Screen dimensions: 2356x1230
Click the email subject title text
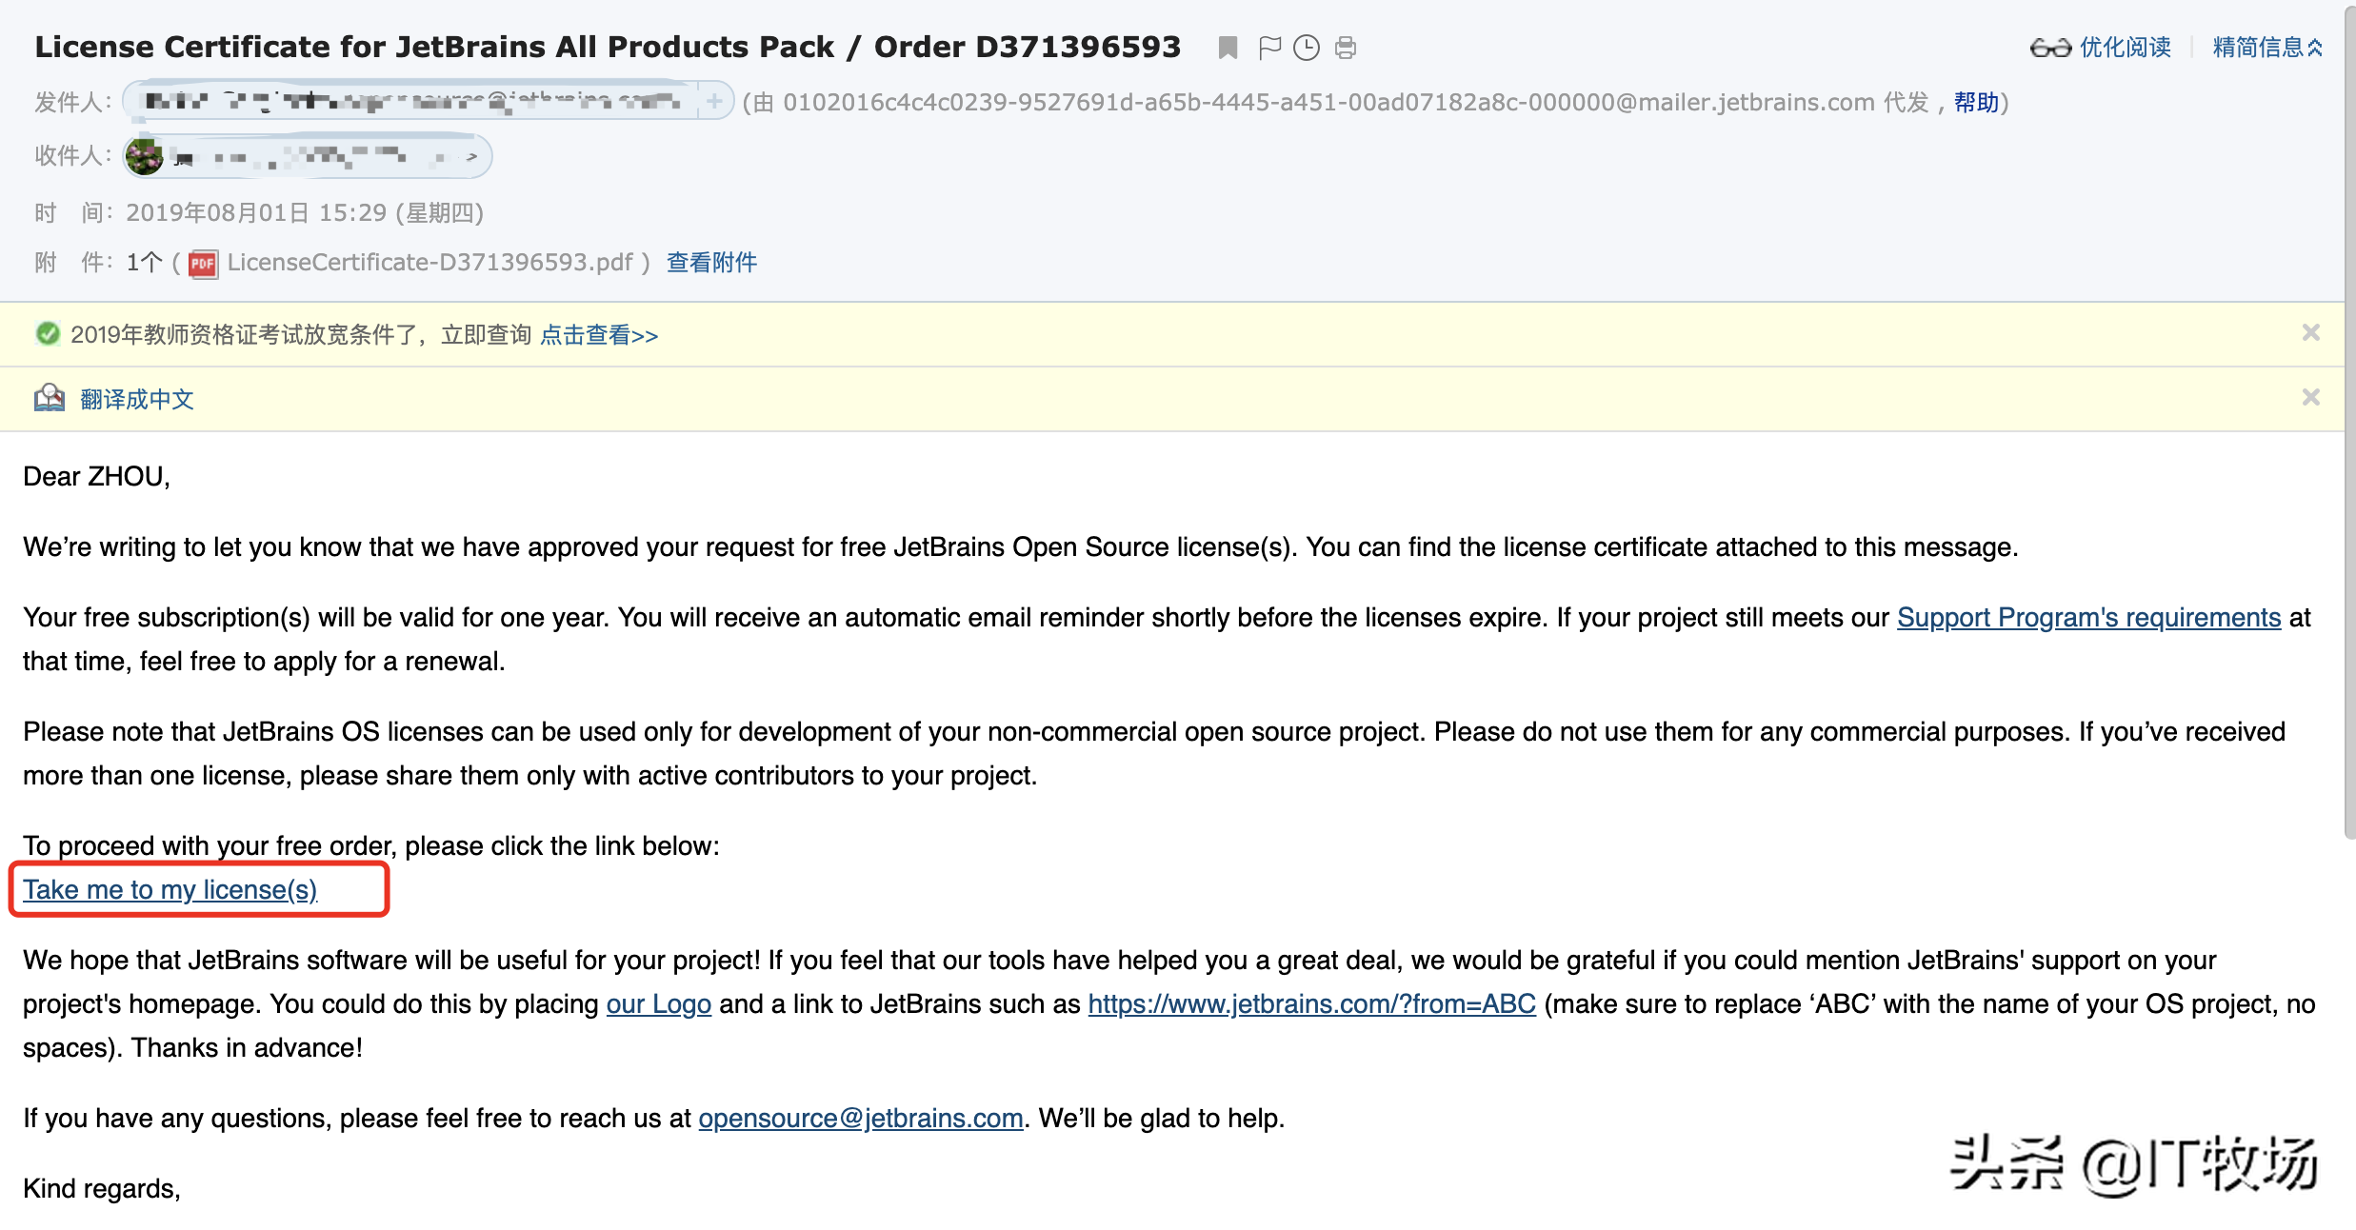(608, 47)
